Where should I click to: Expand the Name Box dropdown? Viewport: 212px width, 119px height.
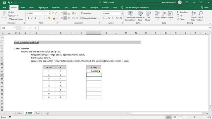tap(15, 28)
